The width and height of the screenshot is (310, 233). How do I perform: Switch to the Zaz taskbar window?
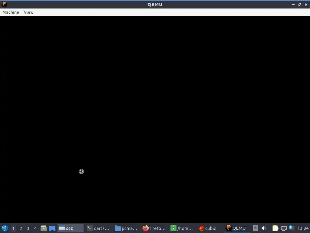(71, 228)
